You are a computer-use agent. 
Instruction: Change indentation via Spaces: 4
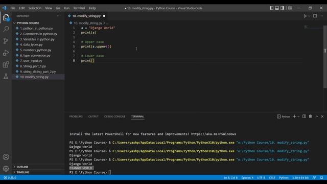coord(247,177)
